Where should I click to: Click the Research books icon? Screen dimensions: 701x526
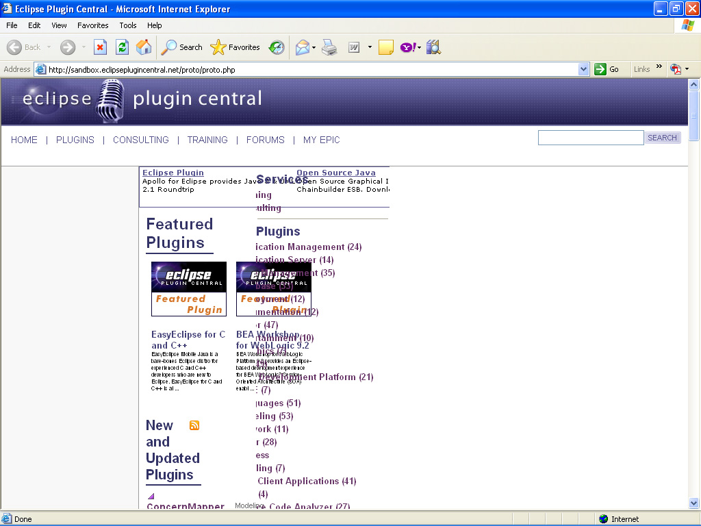point(433,47)
